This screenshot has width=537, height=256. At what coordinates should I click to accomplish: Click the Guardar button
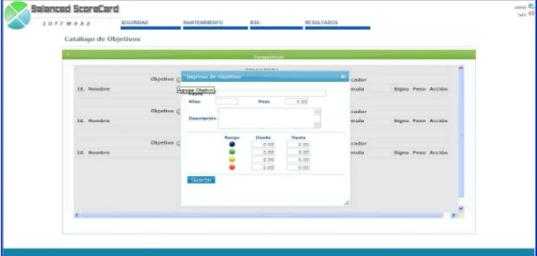click(x=201, y=180)
